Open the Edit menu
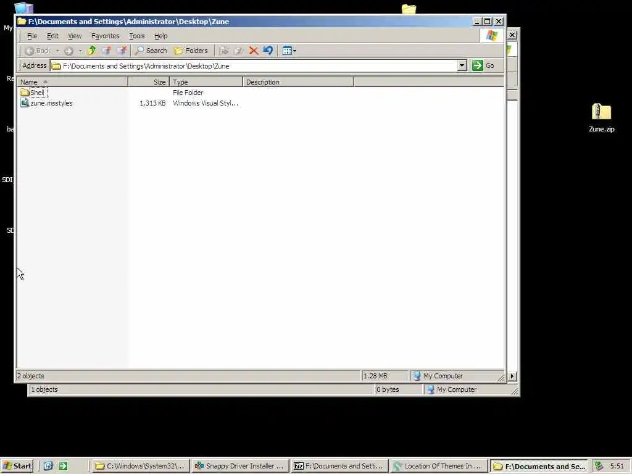Image resolution: width=632 pixels, height=474 pixels. 52,36
